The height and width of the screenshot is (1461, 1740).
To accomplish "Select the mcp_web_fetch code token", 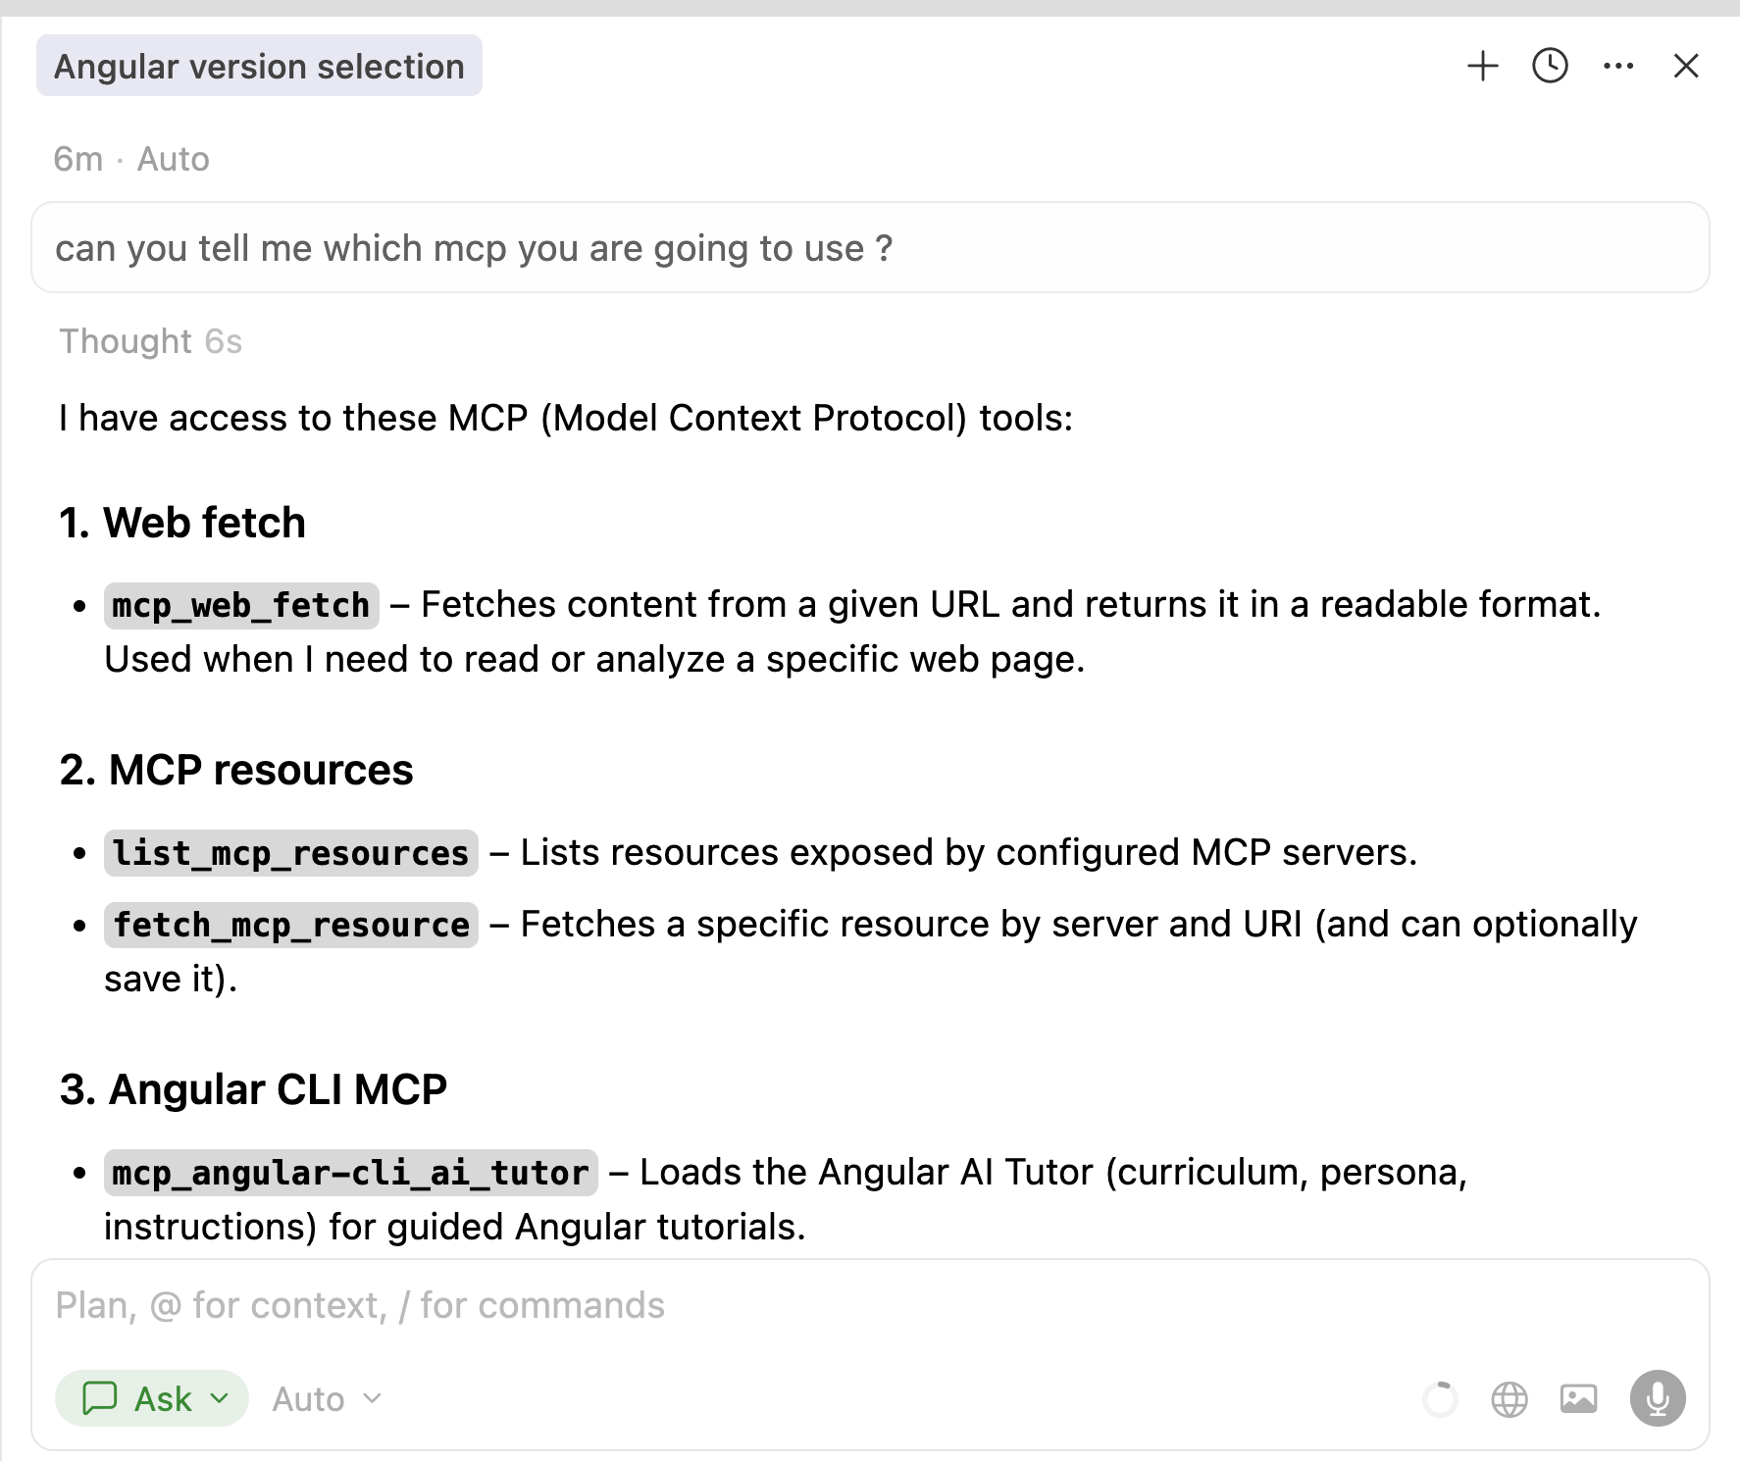I will [239, 605].
